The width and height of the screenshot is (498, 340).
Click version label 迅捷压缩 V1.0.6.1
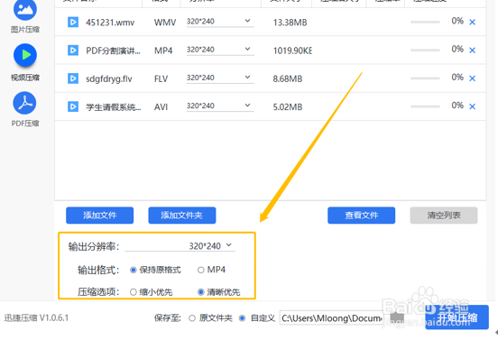click(x=36, y=317)
